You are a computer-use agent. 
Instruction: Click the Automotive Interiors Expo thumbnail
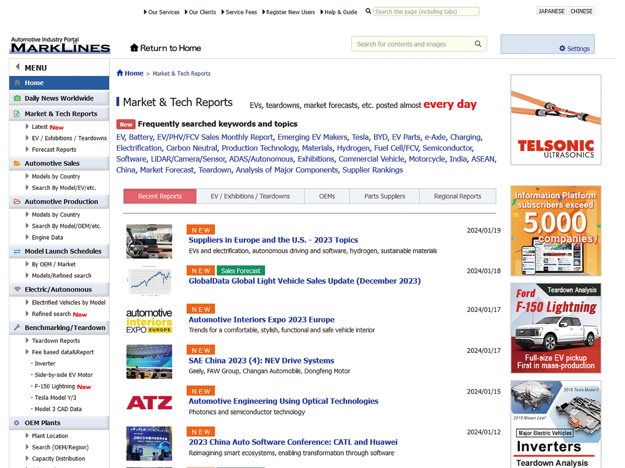[149, 321]
